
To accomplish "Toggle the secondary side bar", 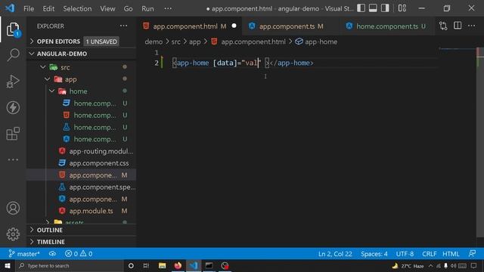I will (385, 8).
